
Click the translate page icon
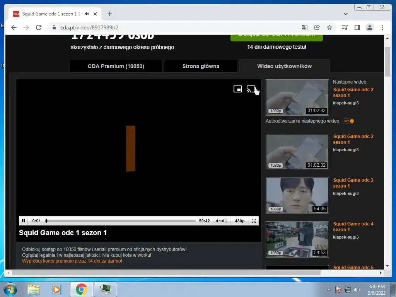[x=305, y=27]
